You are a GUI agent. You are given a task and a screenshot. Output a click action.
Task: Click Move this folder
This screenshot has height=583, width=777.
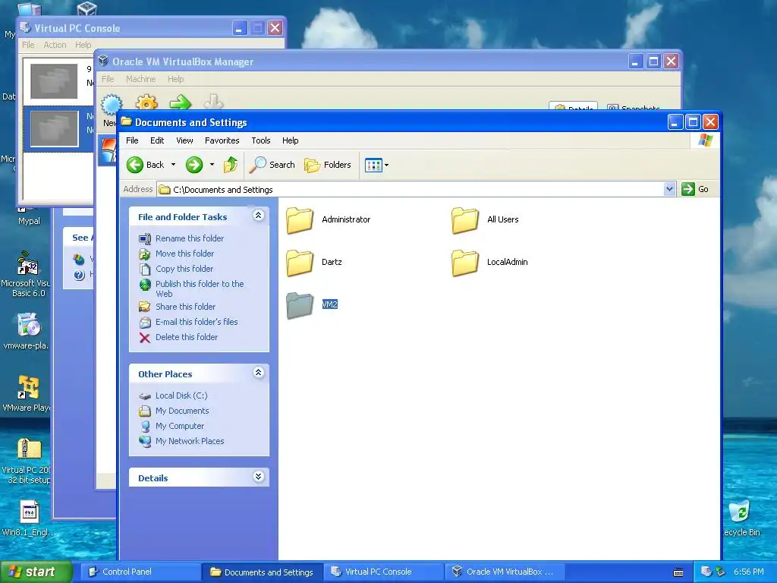pos(184,254)
